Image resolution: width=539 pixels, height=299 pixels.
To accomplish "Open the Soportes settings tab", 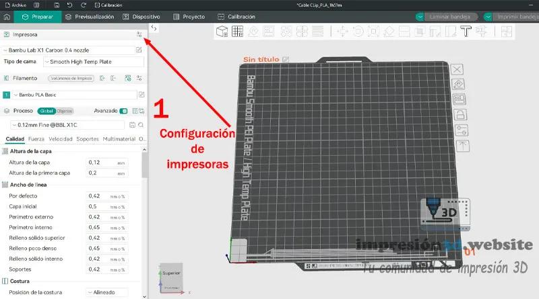I will 88,139.
